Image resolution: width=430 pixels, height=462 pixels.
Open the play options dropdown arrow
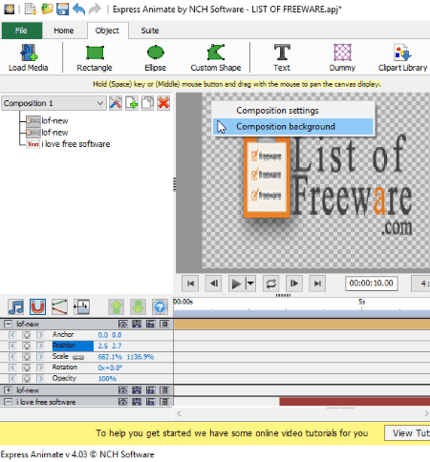click(250, 283)
